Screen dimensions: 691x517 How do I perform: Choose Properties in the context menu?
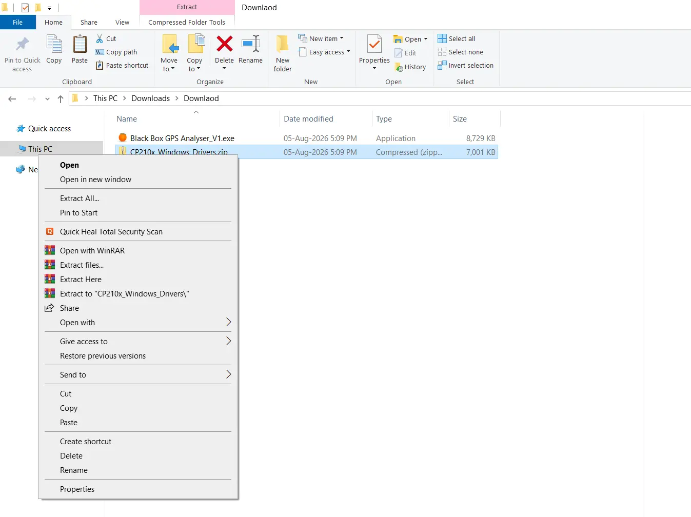coord(138,489)
